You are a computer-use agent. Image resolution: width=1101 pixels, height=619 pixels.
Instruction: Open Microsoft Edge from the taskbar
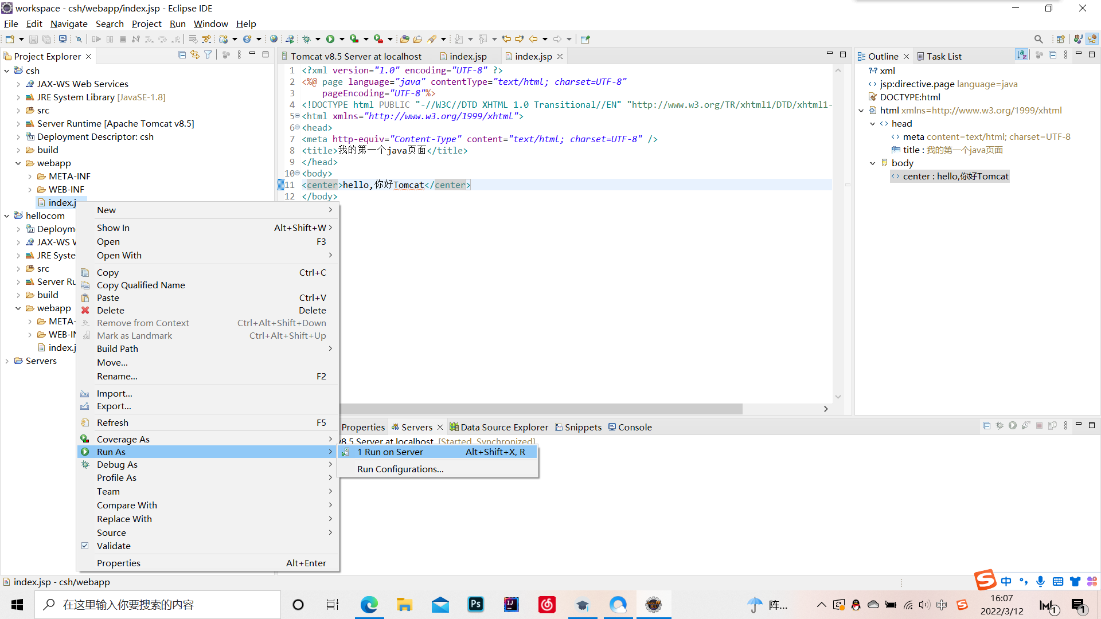point(369,605)
